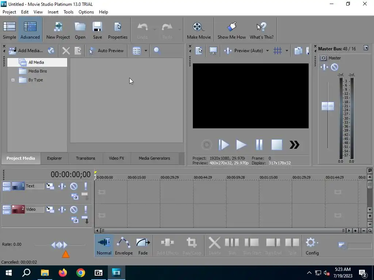Open the Undo history dropdown arrow
The width and height of the screenshot is (374, 280).
point(155,30)
